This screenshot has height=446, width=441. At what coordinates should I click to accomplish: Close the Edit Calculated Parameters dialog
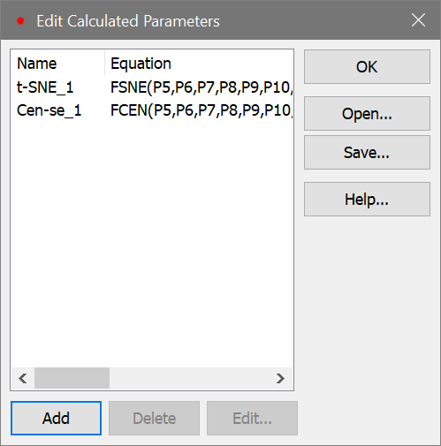pos(418,20)
